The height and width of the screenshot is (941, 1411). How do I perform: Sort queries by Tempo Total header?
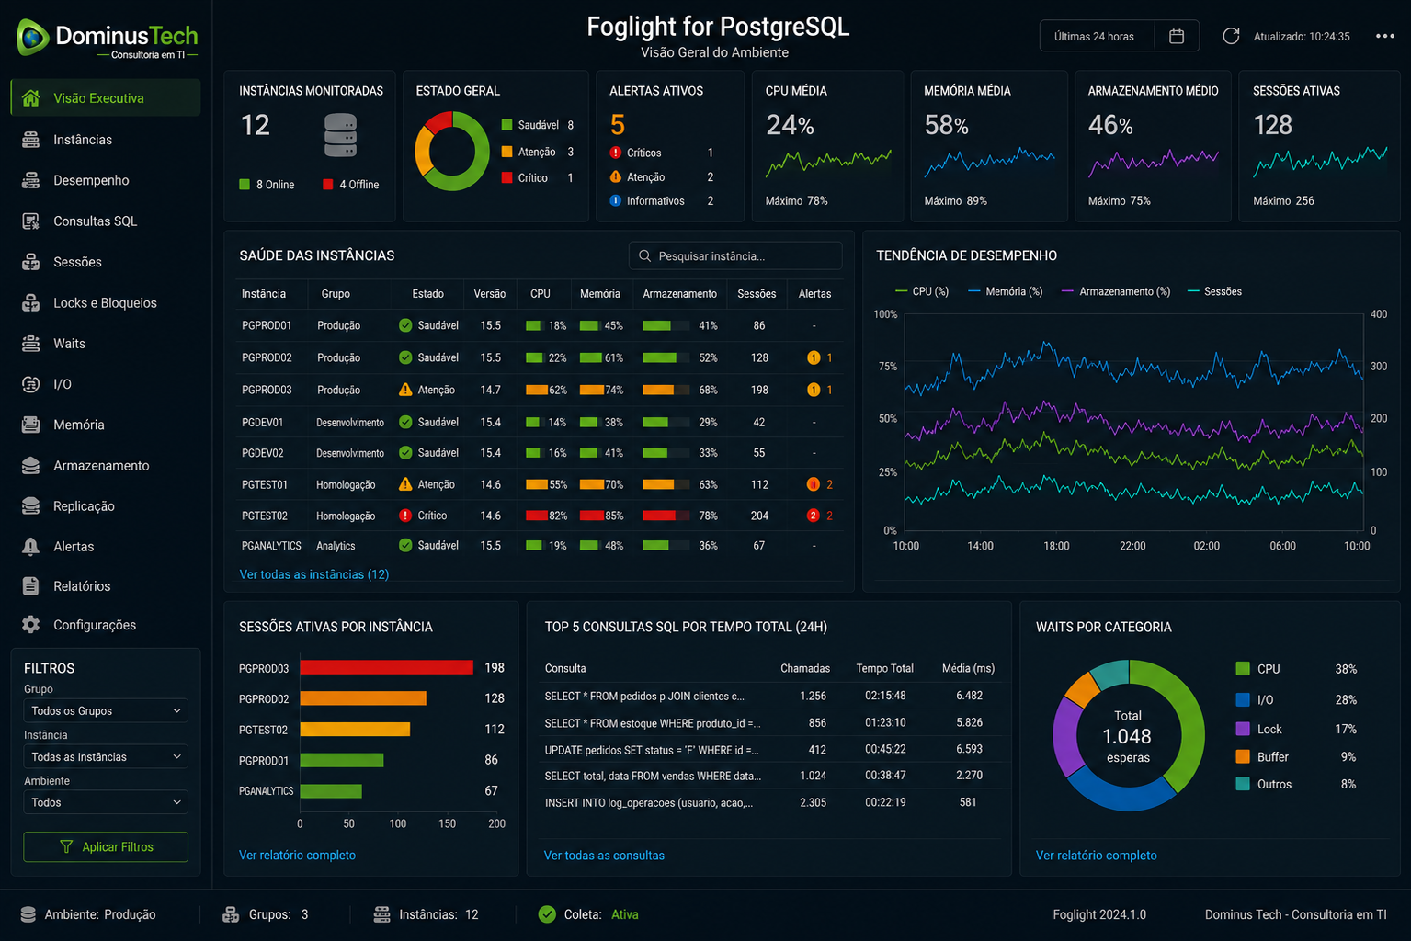click(x=885, y=668)
